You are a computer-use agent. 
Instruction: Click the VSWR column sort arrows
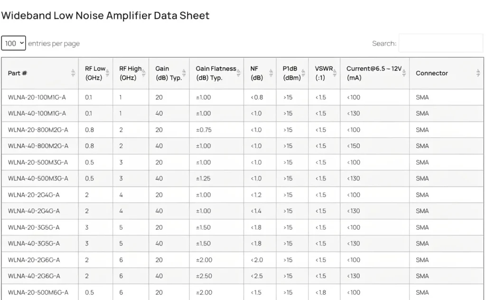click(335, 73)
